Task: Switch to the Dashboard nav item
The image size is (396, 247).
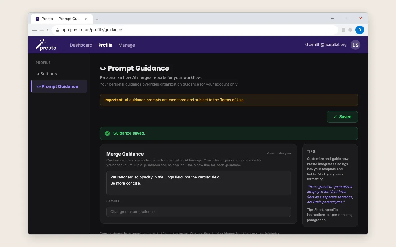Action: pyautogui.click(x=81, y=45)
